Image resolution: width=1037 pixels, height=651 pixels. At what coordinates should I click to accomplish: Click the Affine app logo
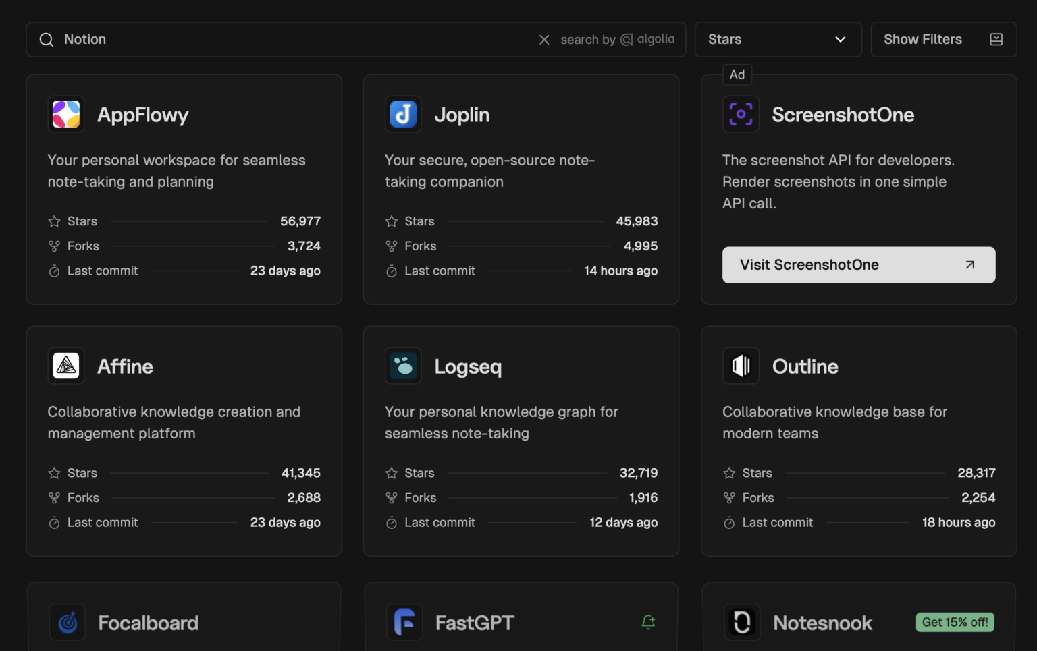tap(65, 366)
